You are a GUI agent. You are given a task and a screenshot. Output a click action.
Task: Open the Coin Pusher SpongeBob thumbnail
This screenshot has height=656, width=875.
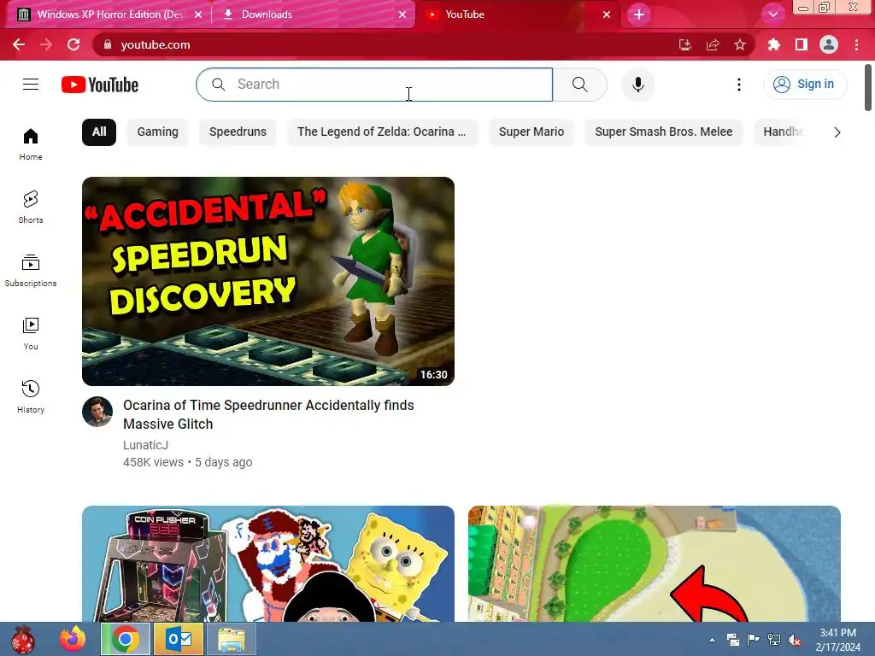point(268,564)
